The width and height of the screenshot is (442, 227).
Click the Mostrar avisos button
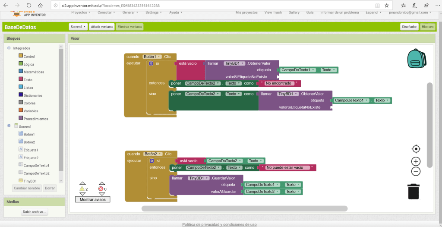click(x=92, y=199)
